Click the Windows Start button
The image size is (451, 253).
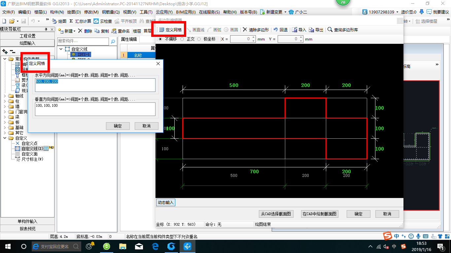[x=8, y=246]
